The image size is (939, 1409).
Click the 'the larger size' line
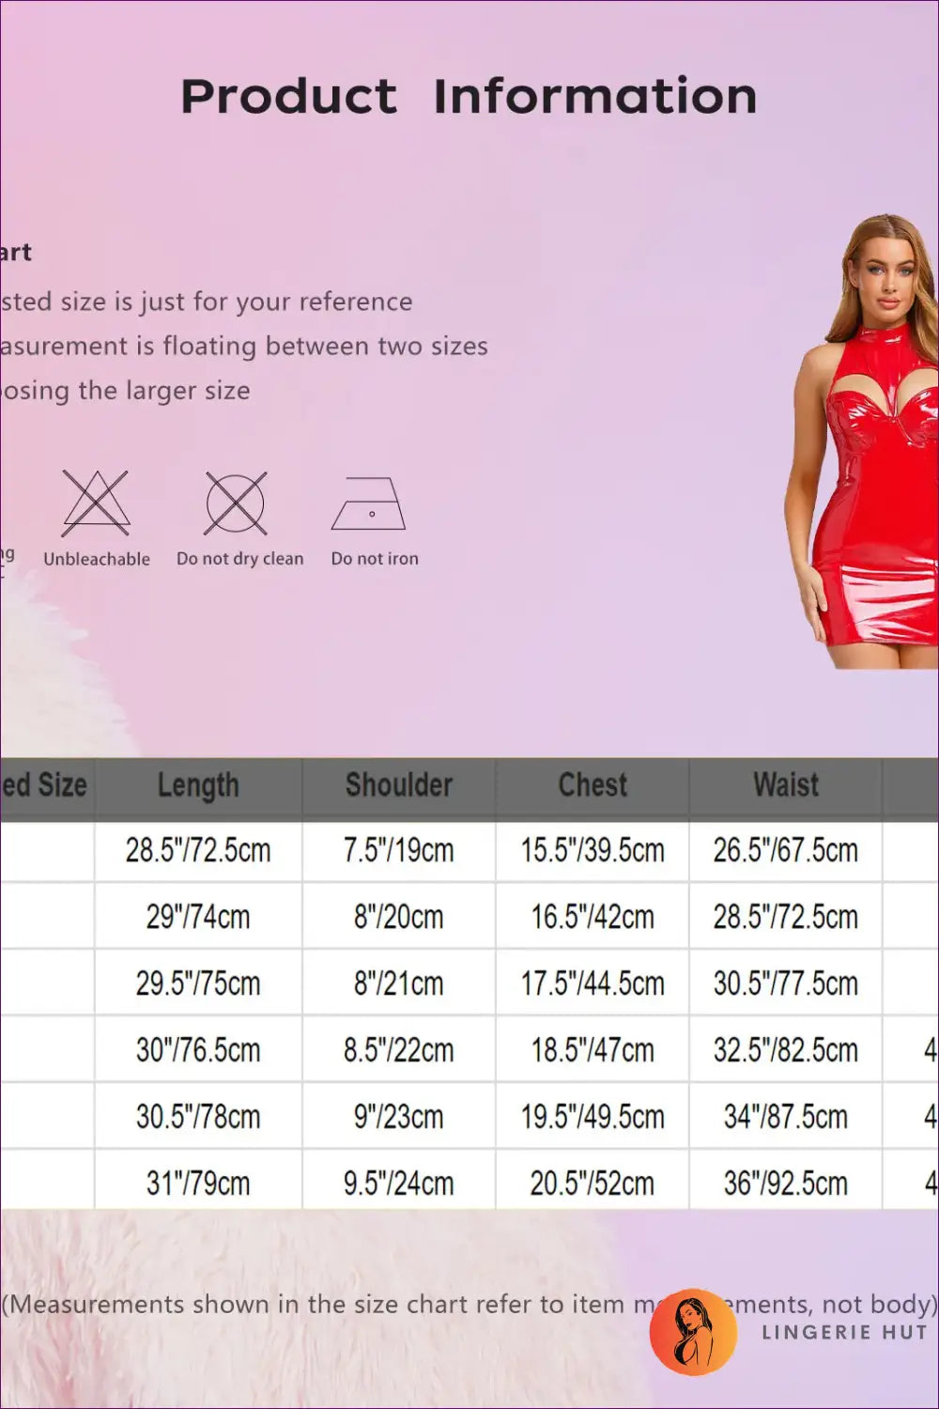126,391
